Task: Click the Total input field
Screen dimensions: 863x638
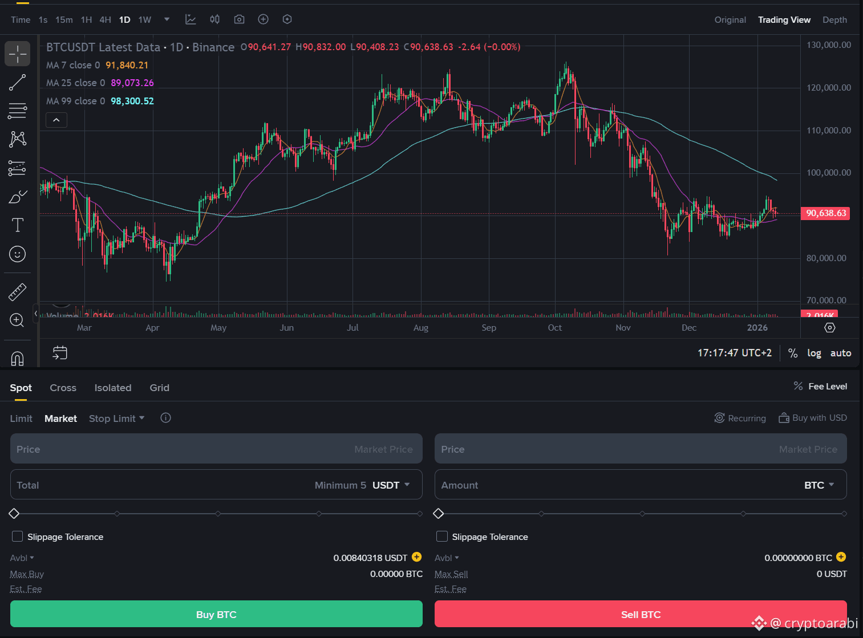Action: click(160, 485)
